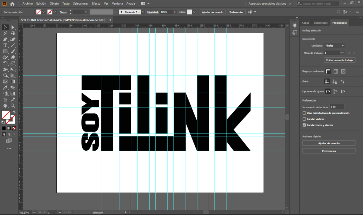Screen dimensions: 363x215
Task: Click the Editar mesas de trabajo button
Action: [340, 60]
